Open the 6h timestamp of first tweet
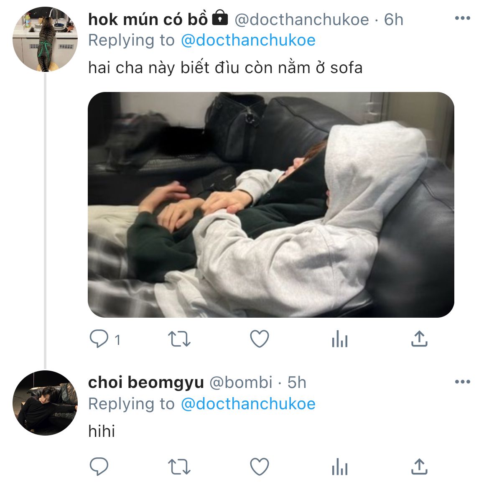This screenshot has height=482, width=489. click(x=394, y=19)
